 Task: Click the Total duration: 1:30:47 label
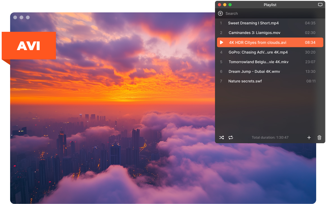[270, 138]
